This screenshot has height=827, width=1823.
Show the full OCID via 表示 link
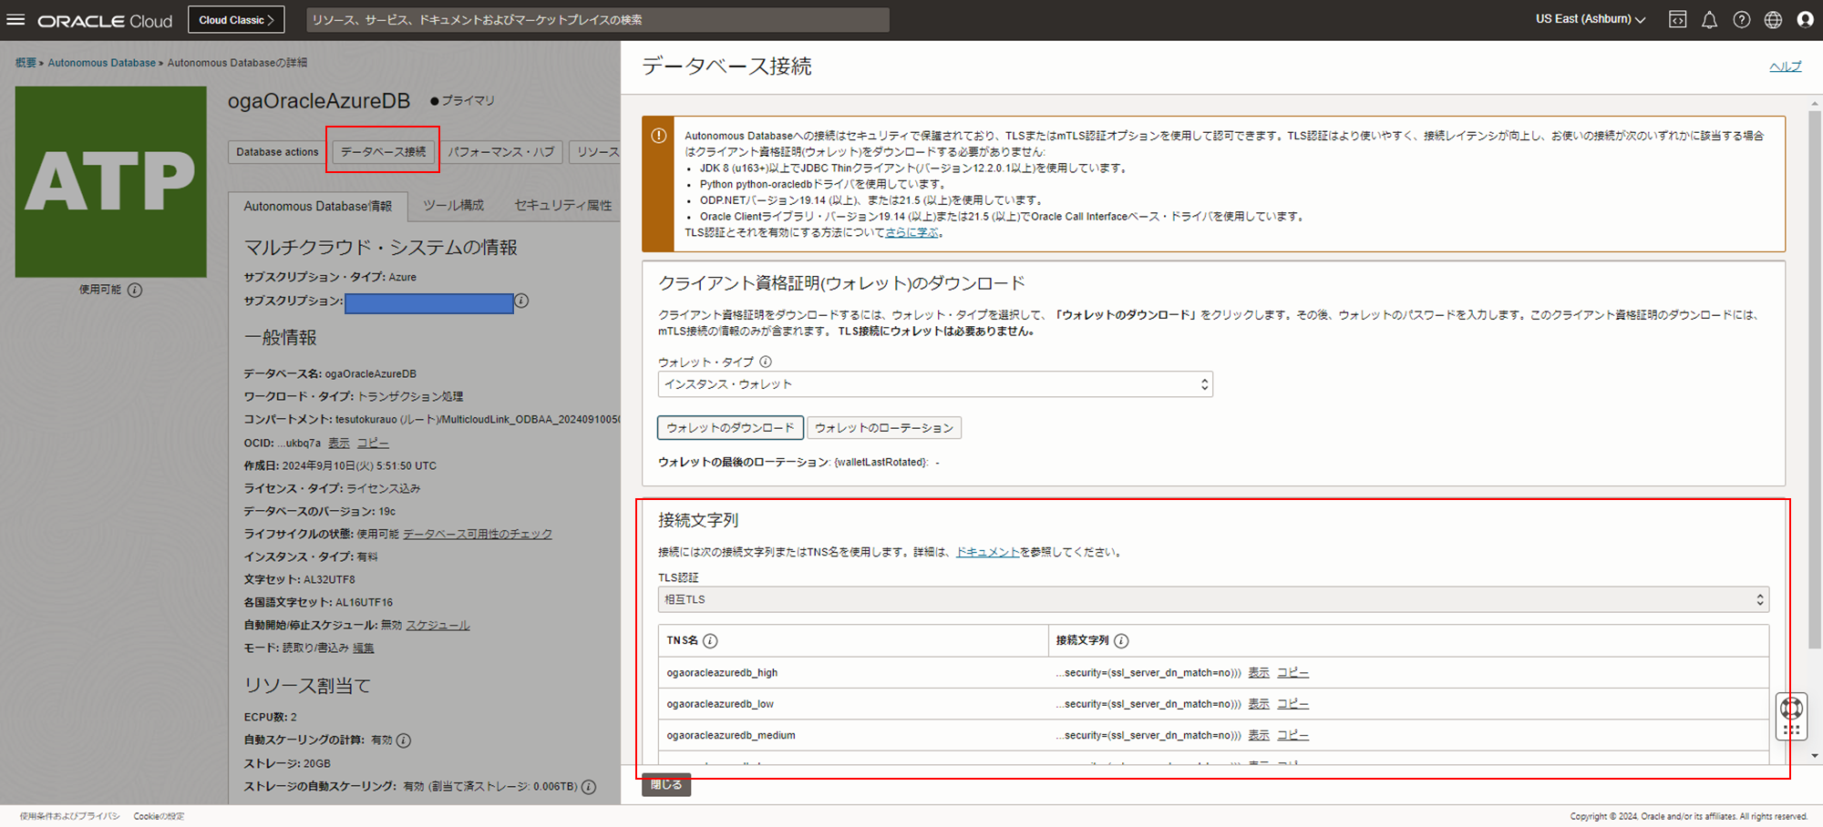339,443
